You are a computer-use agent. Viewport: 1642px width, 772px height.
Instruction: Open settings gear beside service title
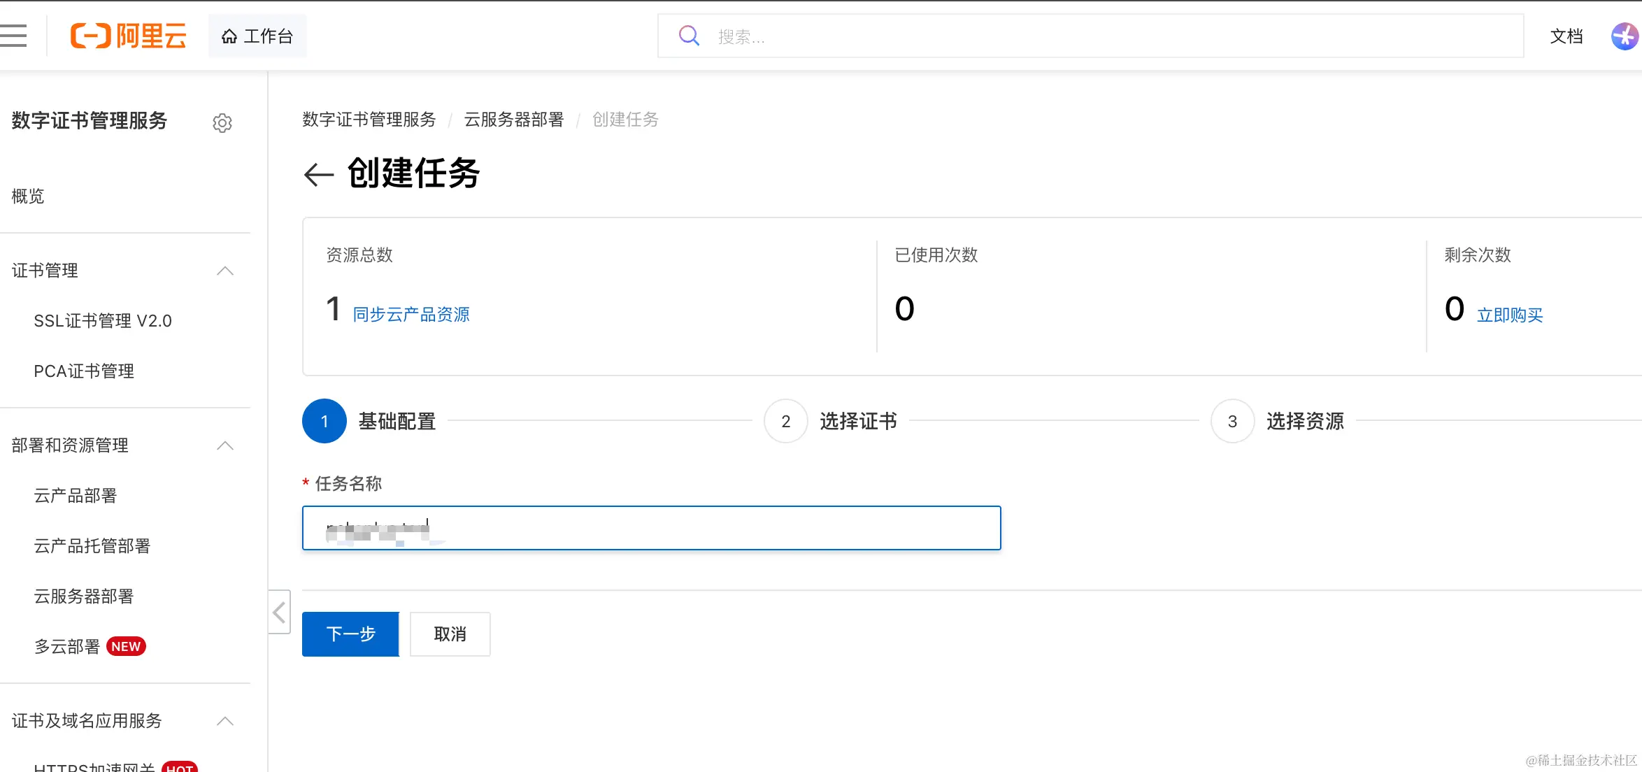point(222,123)
